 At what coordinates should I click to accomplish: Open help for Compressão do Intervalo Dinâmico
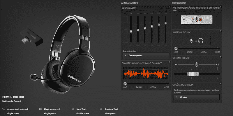click(x=170, y=62)
